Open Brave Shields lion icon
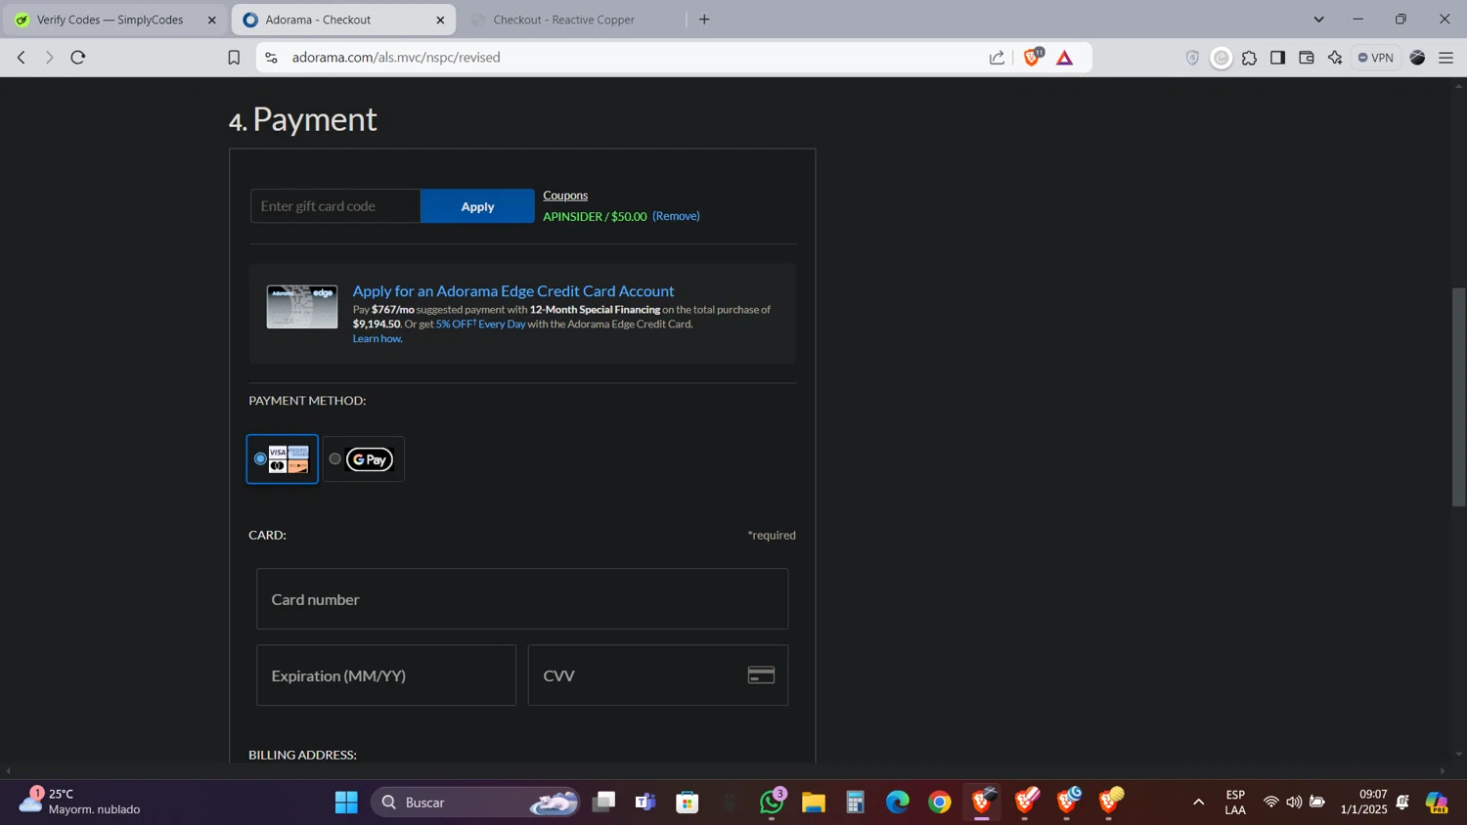The image size is (1467, 825). coord(1032,57)
